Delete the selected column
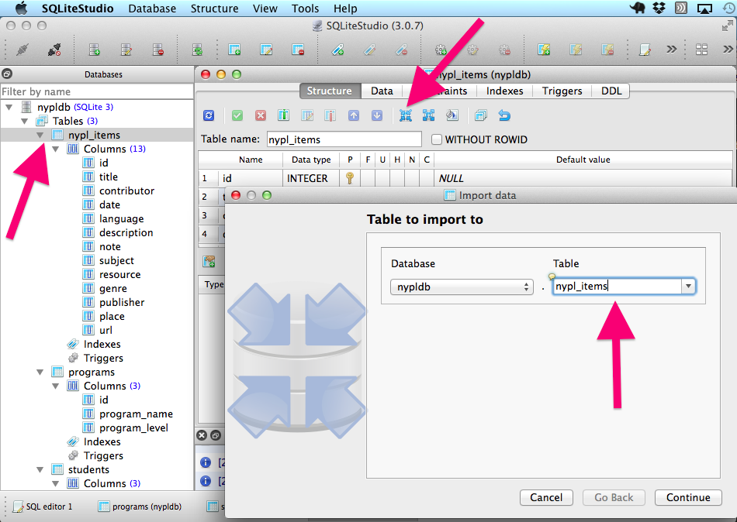The image size is (737, 522). [328, 115]
